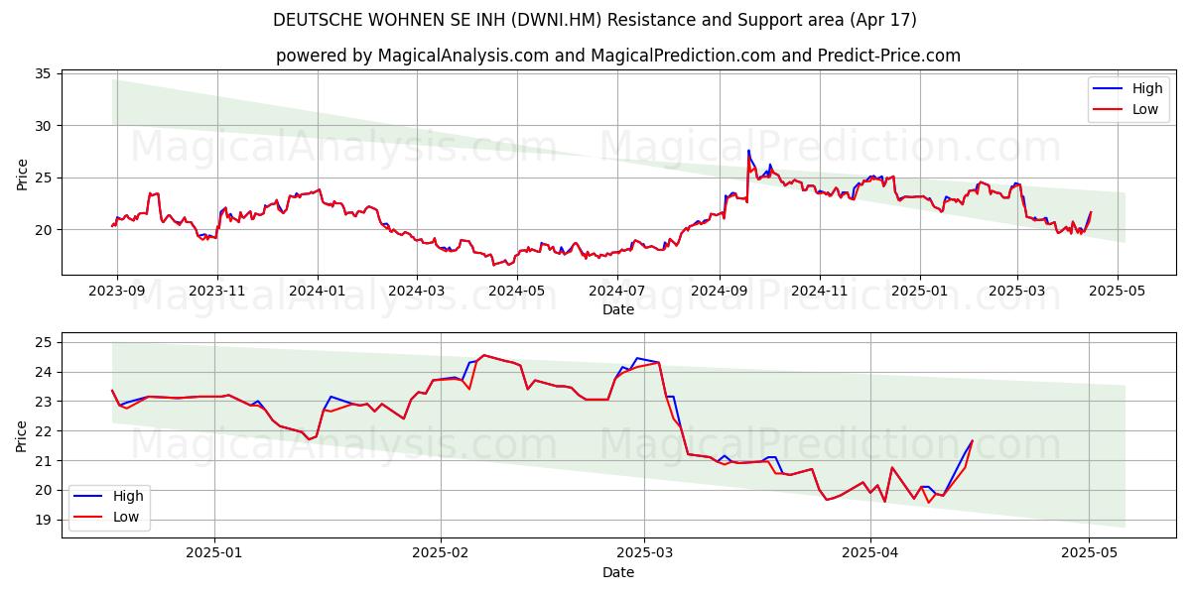Click the '2025-02' tick label on bottom chart
This screenshot has height=595, width=1191.
pos(440,553)
